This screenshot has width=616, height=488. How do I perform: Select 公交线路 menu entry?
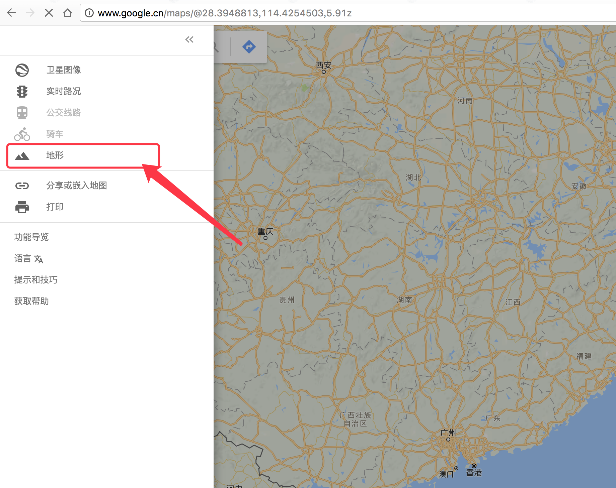point(64,113)
